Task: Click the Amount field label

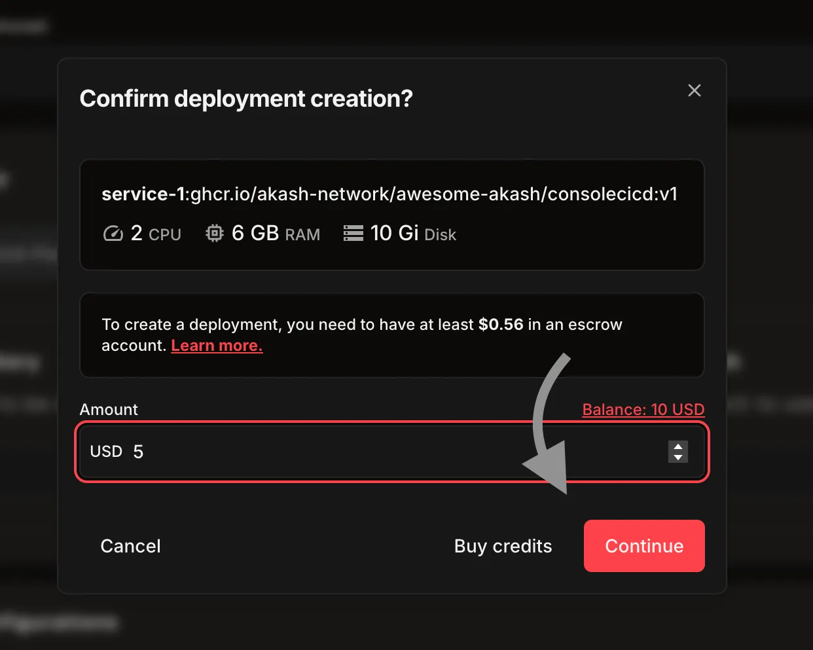Action: [x=109, y=410]
